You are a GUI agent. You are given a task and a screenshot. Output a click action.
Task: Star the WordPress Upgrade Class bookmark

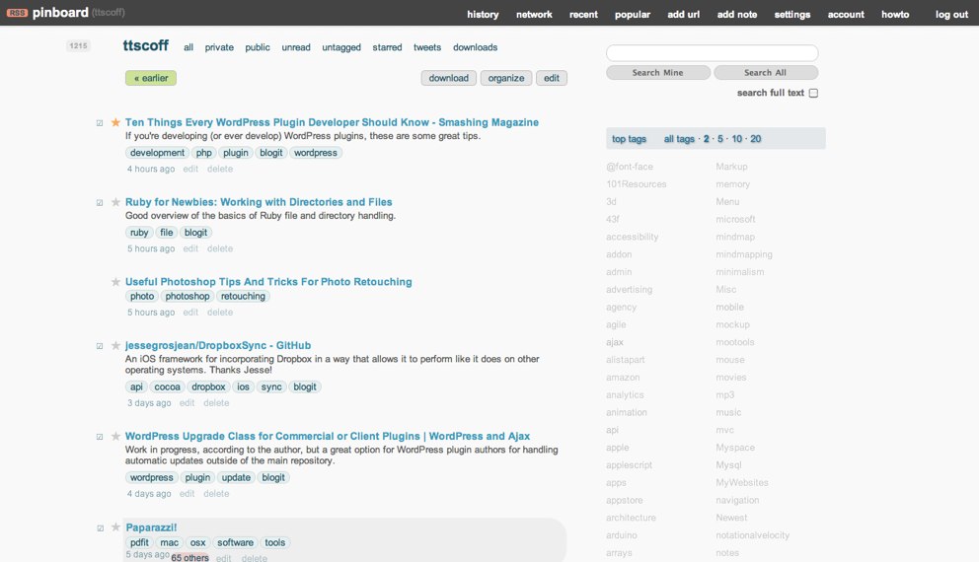point(115,436)
